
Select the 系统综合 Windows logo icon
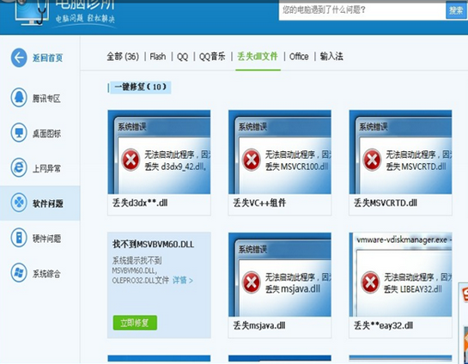[x=19, y=273]
